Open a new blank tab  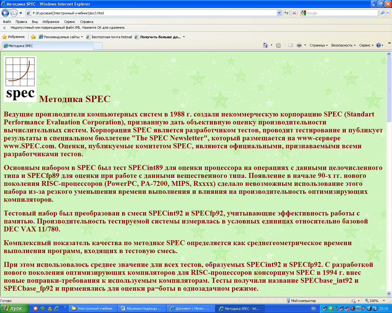coord(97,46)
